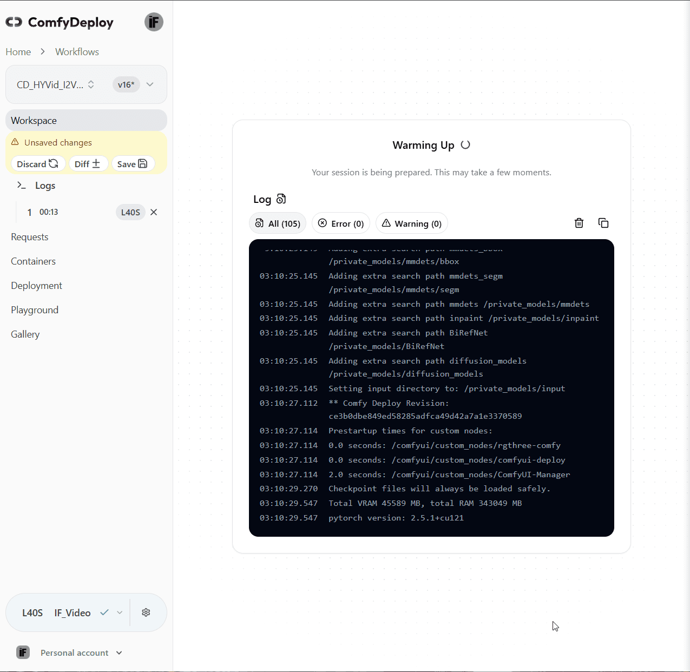Open the v16* version dropdown

coord(134,84)
